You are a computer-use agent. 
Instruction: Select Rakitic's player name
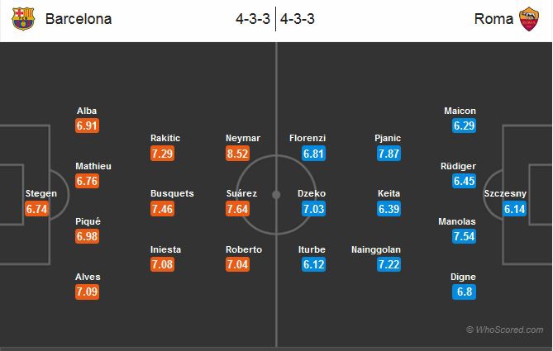[x=165, y=138]
